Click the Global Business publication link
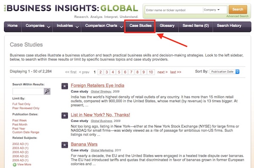The width and height of the screenshot is (254, 168). pos(102,121)
